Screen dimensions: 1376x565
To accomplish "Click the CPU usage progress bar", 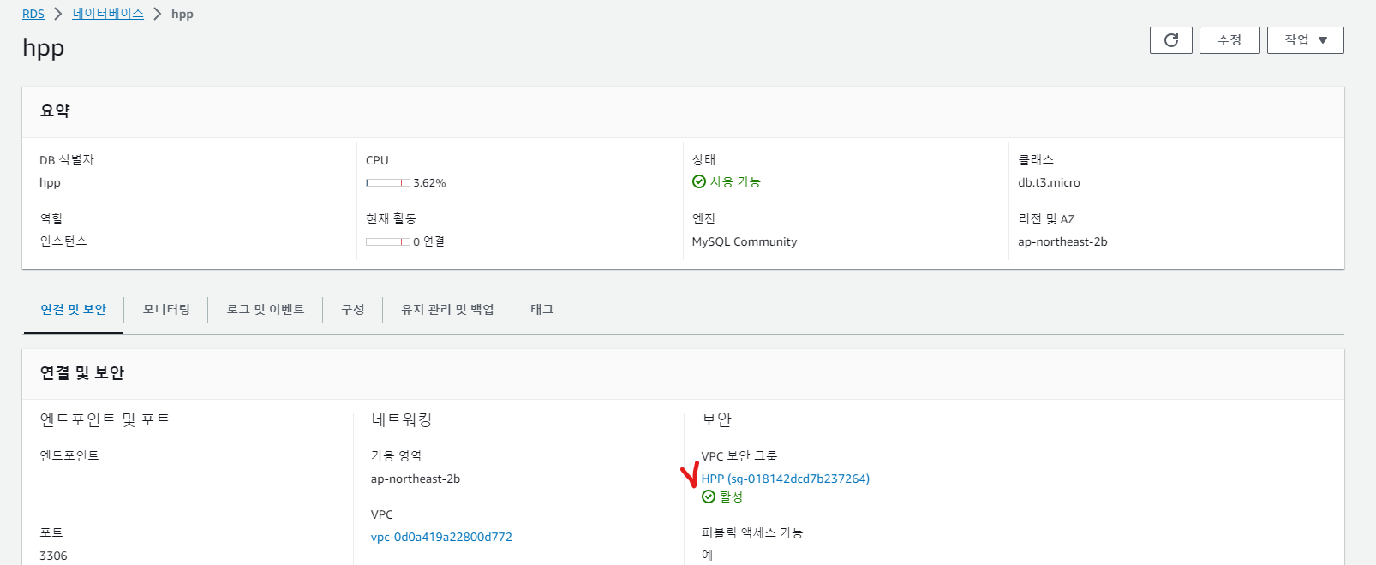I will (x=387, y=183).
